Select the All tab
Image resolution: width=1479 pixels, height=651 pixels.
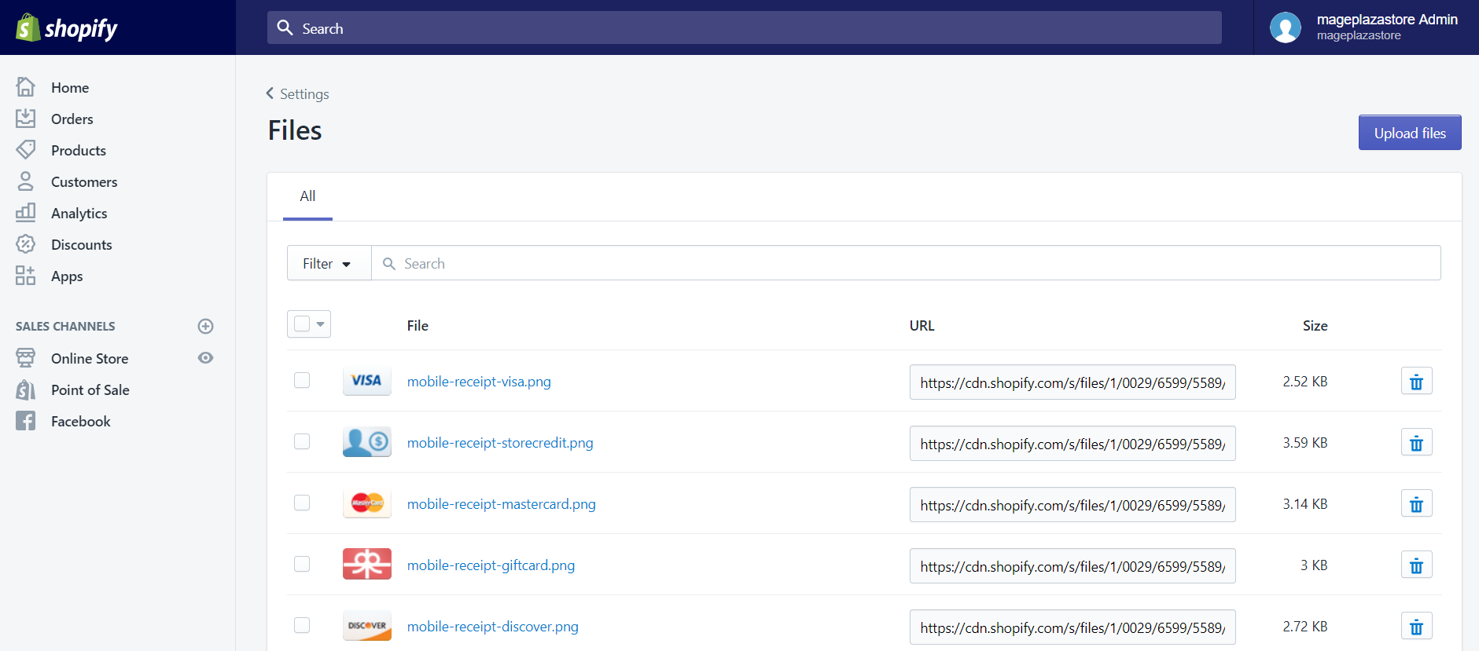click(307, 196)
